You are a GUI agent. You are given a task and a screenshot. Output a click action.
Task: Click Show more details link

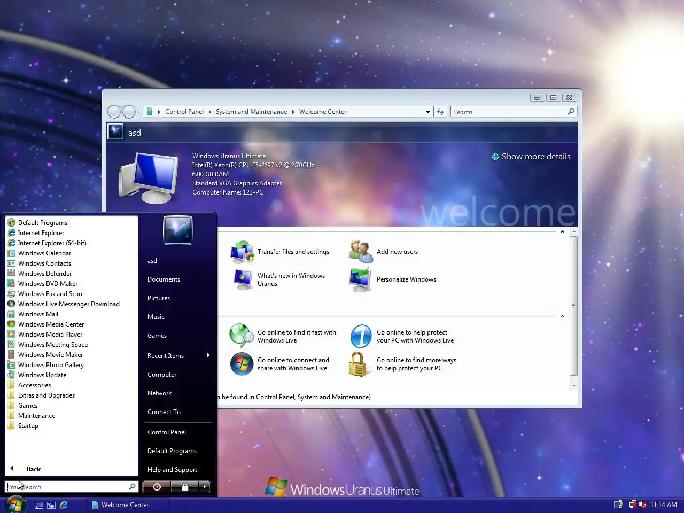531,157
